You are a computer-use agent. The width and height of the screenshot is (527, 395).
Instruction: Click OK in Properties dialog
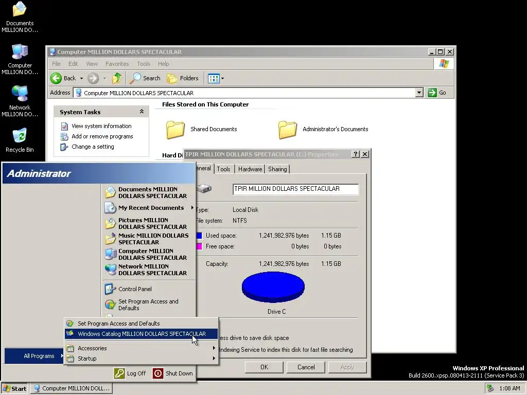(264, 367)
